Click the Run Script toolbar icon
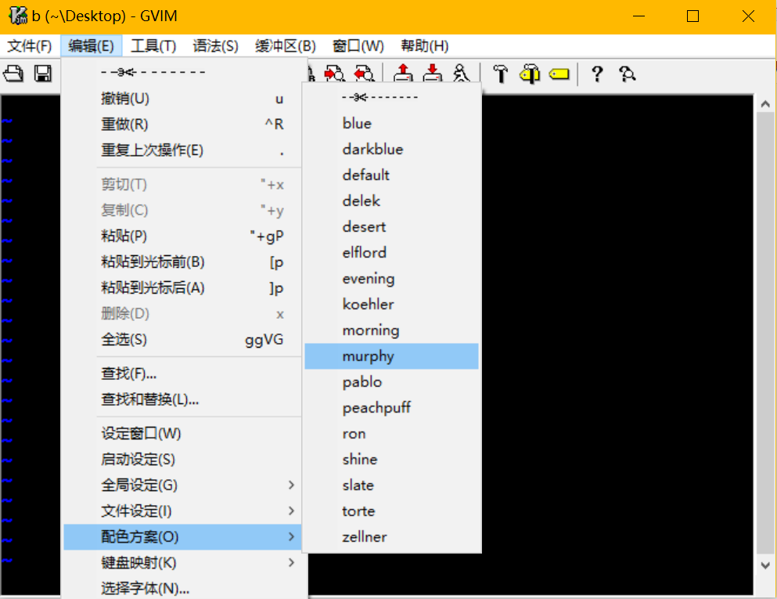This screenshot has width=777, height=599. coord(460,74)
